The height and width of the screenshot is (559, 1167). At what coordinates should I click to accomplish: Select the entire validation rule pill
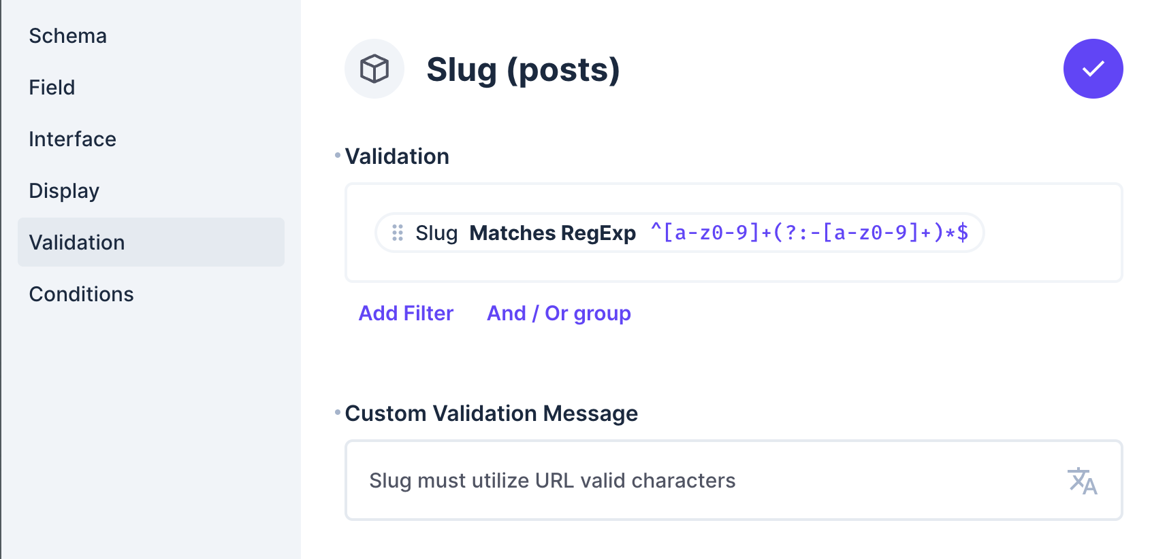point(677,233)
